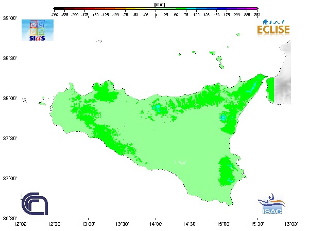Click the 15°30' longitude label
Viewport: 309px width, 231px height.
click(x=257, y=224)
